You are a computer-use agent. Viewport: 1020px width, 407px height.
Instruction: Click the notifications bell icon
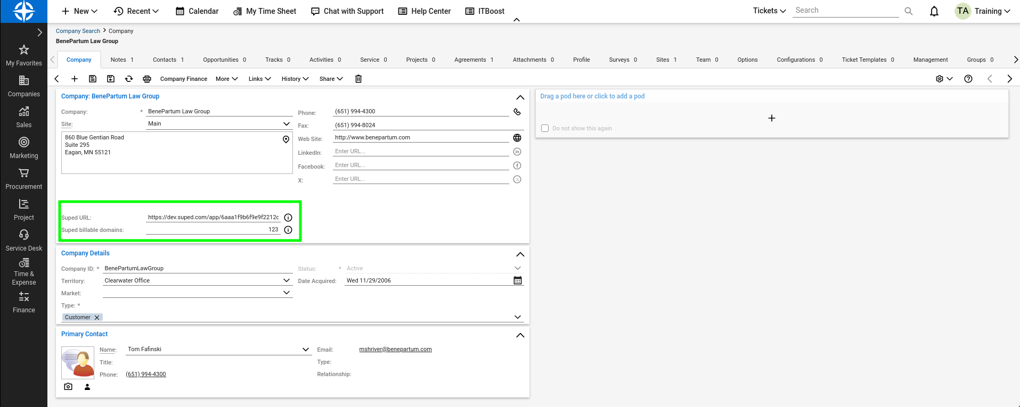[934, 11]
